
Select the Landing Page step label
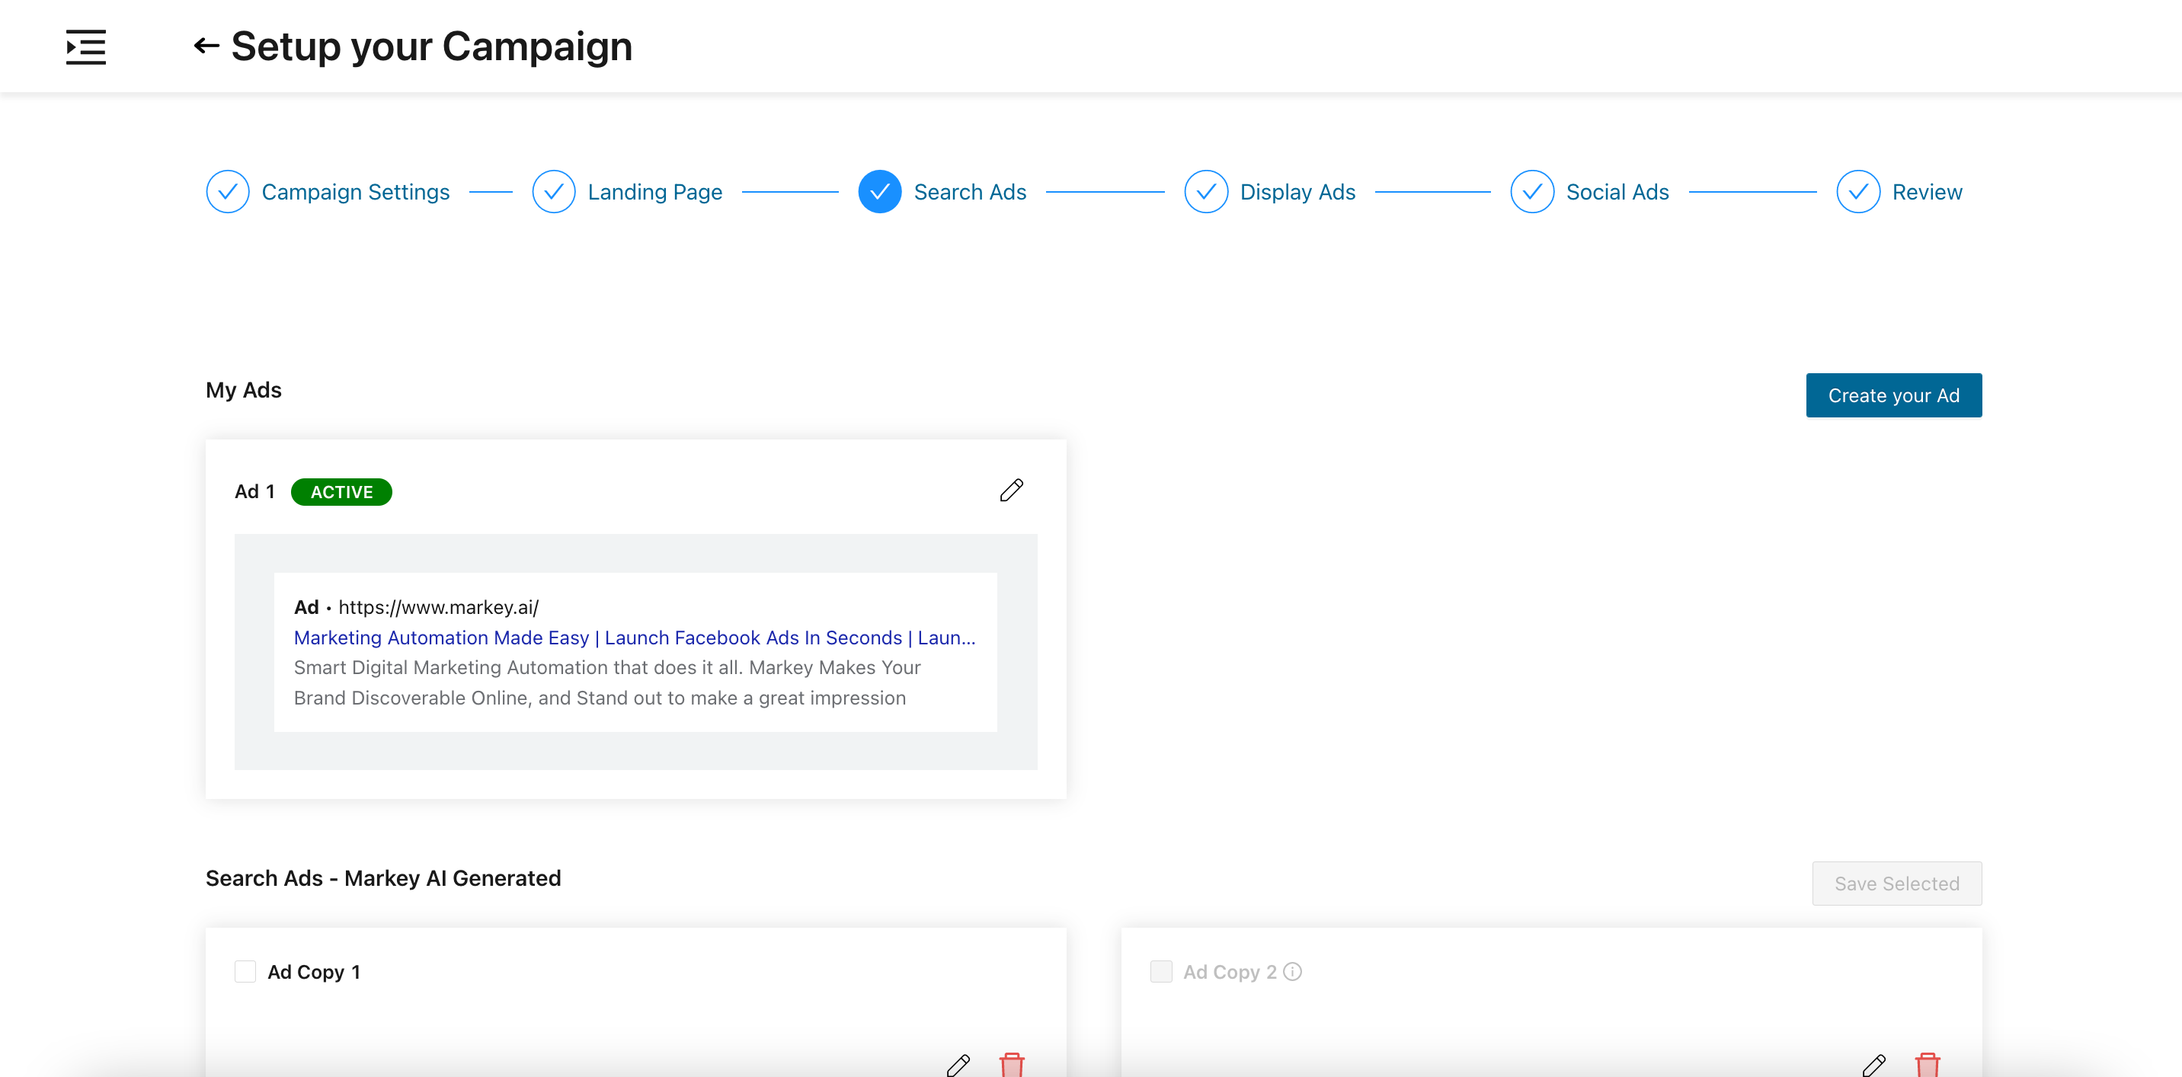[x=654, y=191]
